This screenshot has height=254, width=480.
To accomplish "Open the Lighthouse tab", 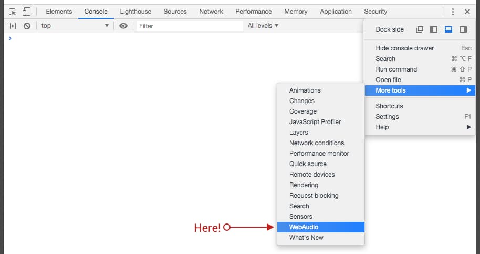I will pyautogui.click(x=135, y=12).
